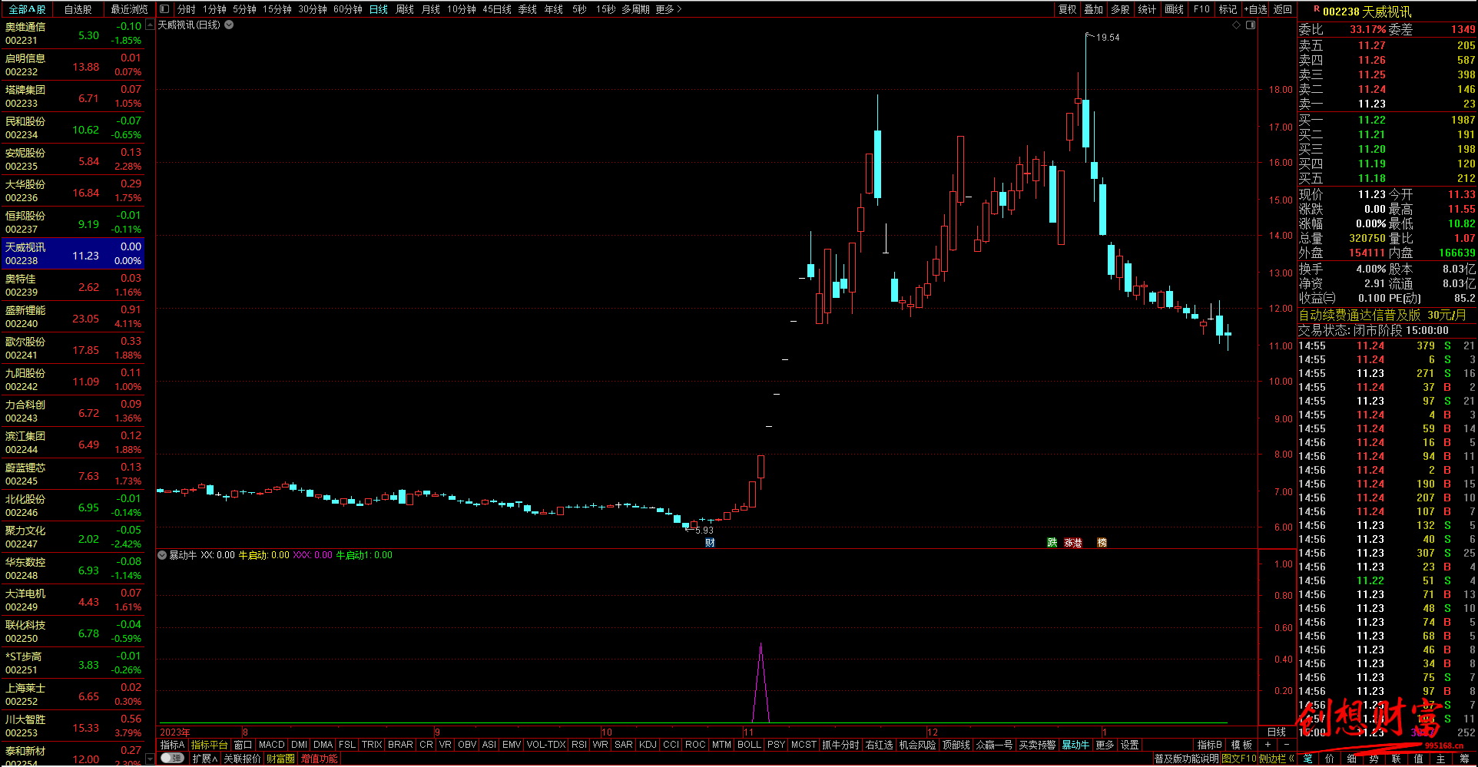
Task: Click the R marker before 002238 title
Action: coord(1317,9)
